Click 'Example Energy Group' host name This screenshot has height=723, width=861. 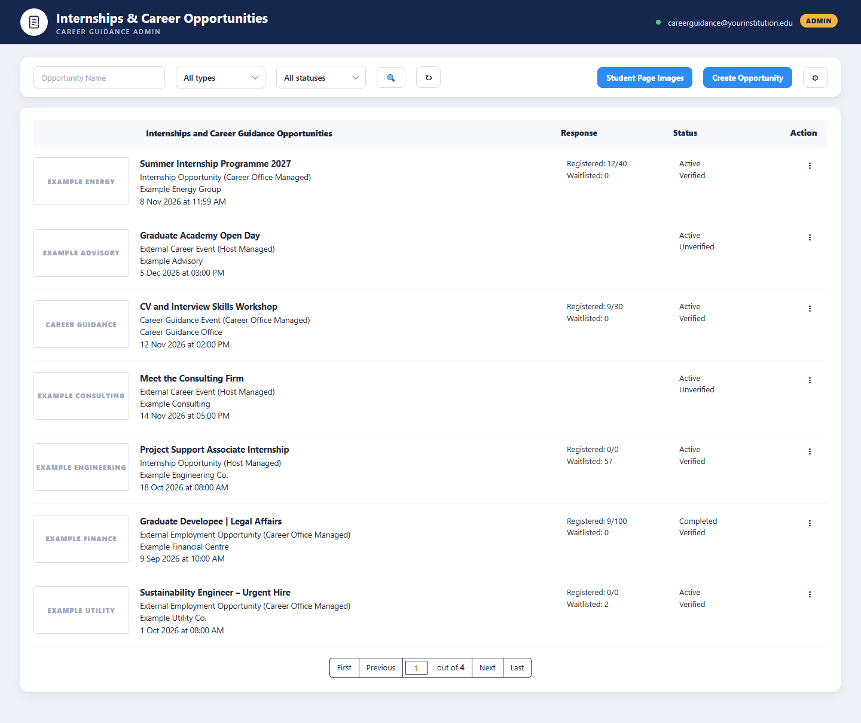click(181, 190)
